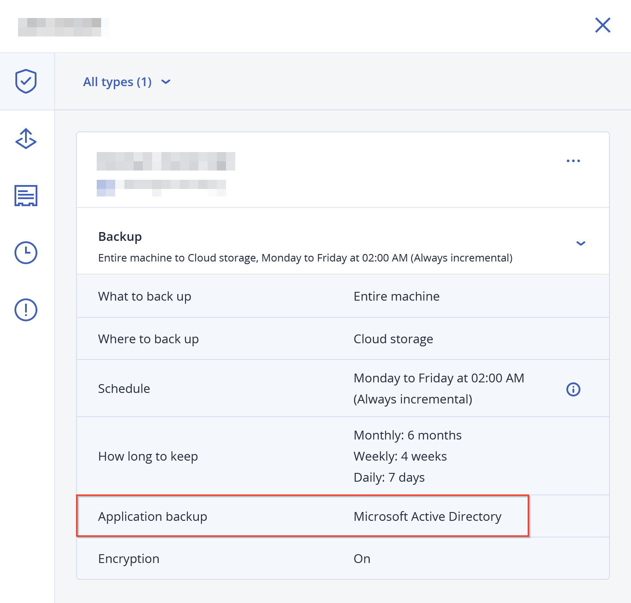This screenshot has width=631, height=603.
Task: Click the Backup section heading
Action: pos(120,236)
